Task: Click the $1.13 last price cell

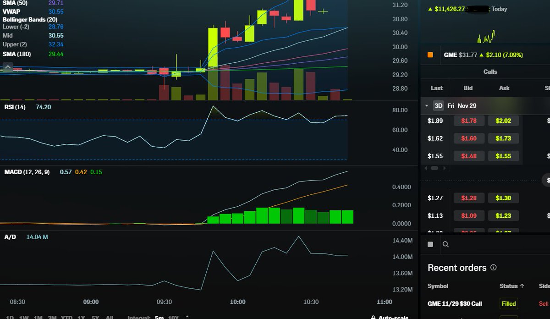Action: (x=435, y=216)
